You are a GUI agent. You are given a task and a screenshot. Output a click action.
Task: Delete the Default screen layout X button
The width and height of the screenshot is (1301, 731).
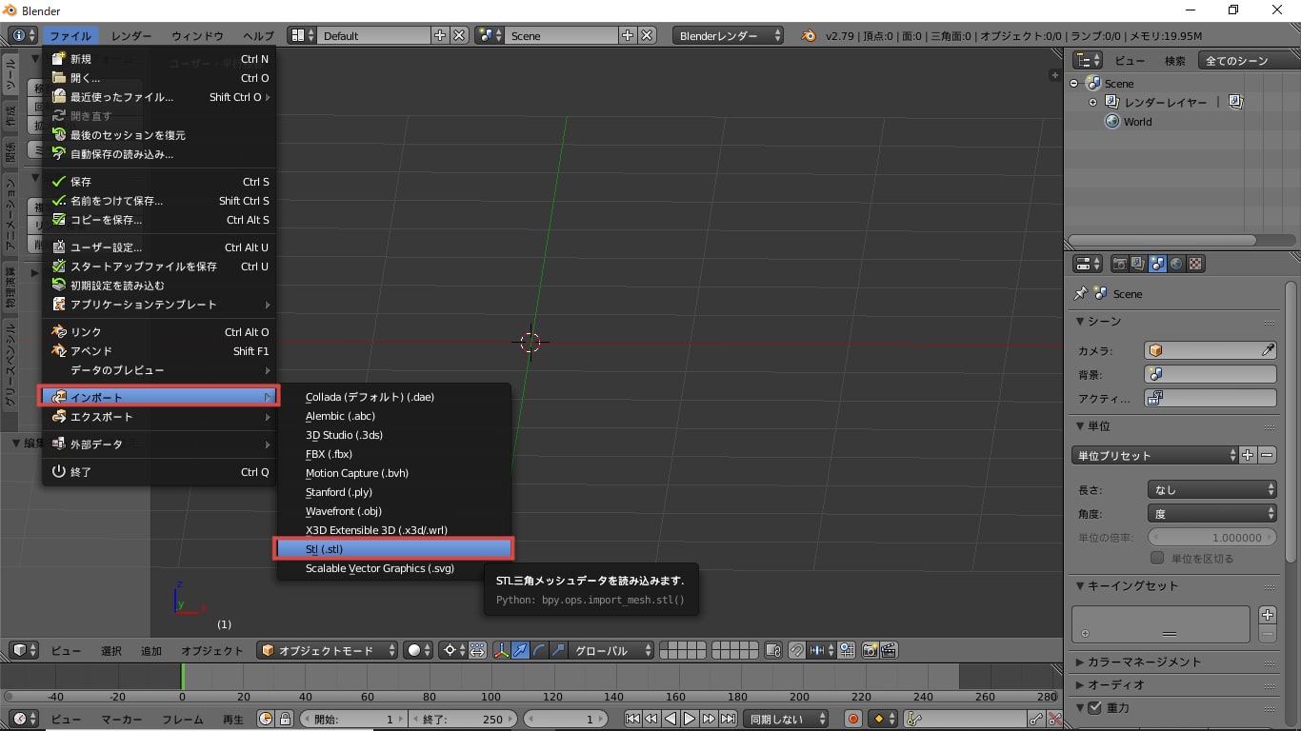(x=459, y=35)
